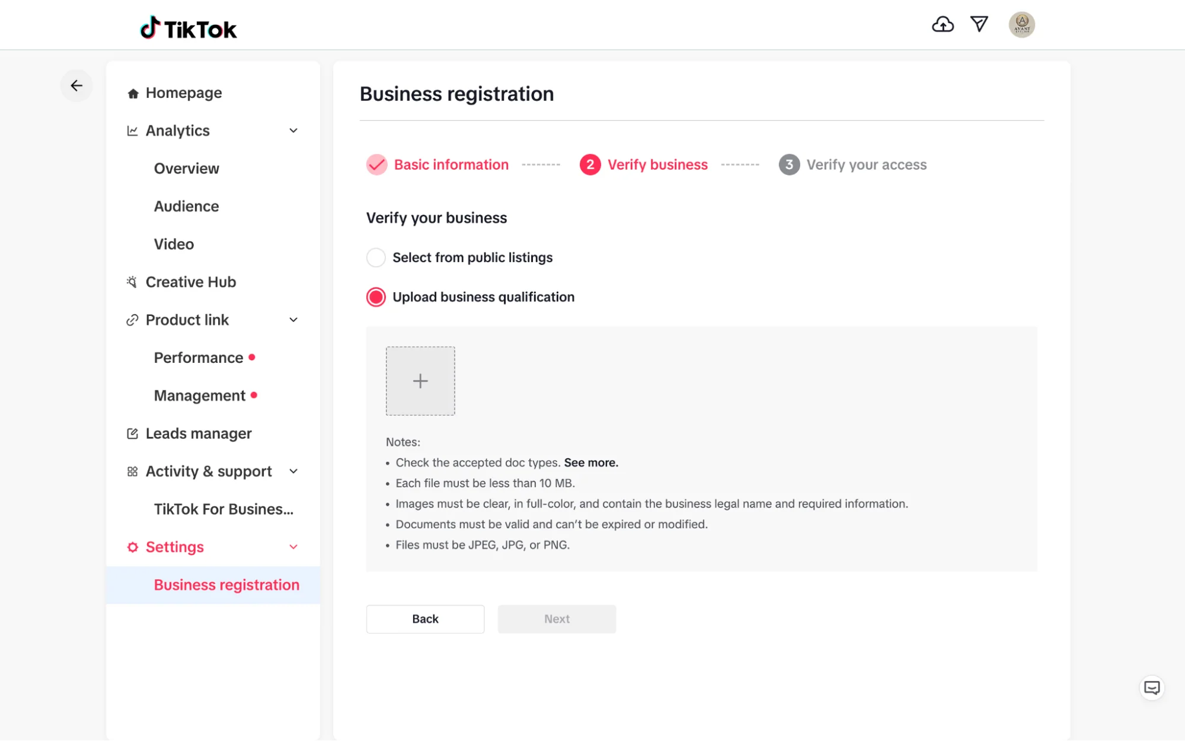Collapse the Product link section chevron
Screen dimensions: 1185x741
tap(293, 320)
